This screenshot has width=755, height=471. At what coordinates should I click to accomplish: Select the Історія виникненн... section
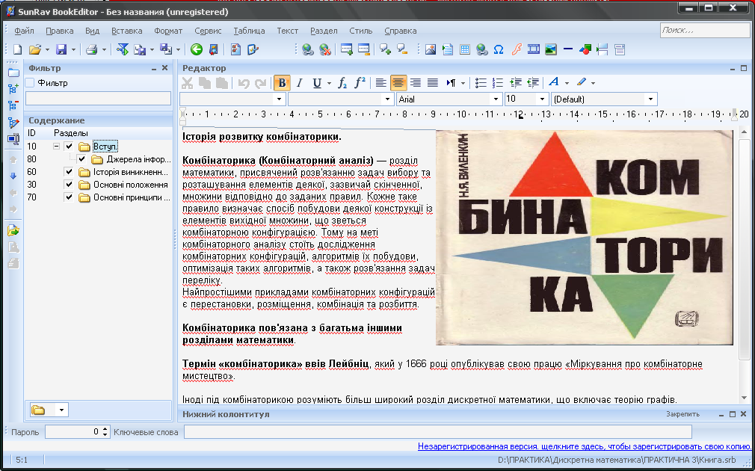click(x=131, y=172)
